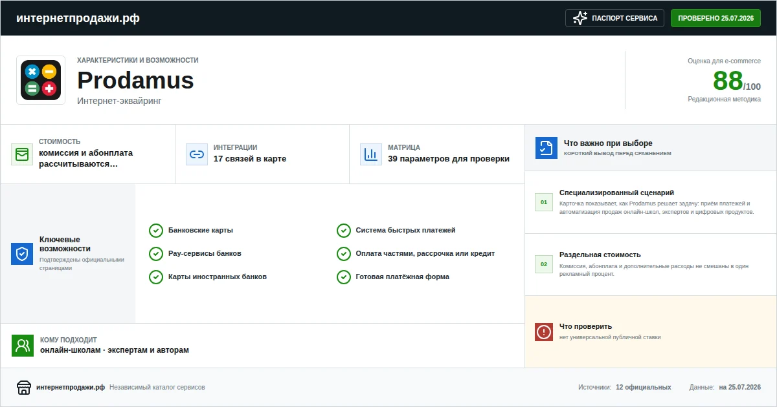
Task: Click the 02 step badge
Action: (x=544, y=264)
